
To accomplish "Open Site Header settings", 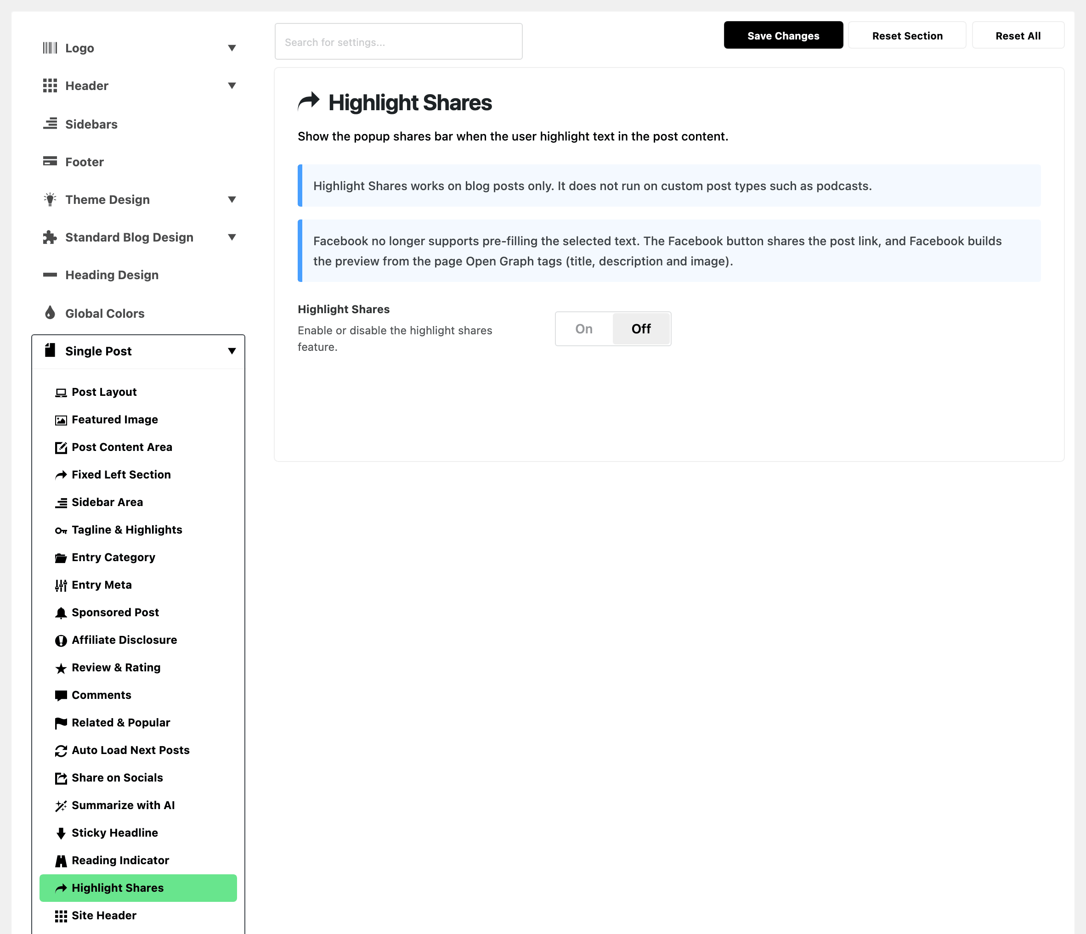I will [x=138, y=916].
